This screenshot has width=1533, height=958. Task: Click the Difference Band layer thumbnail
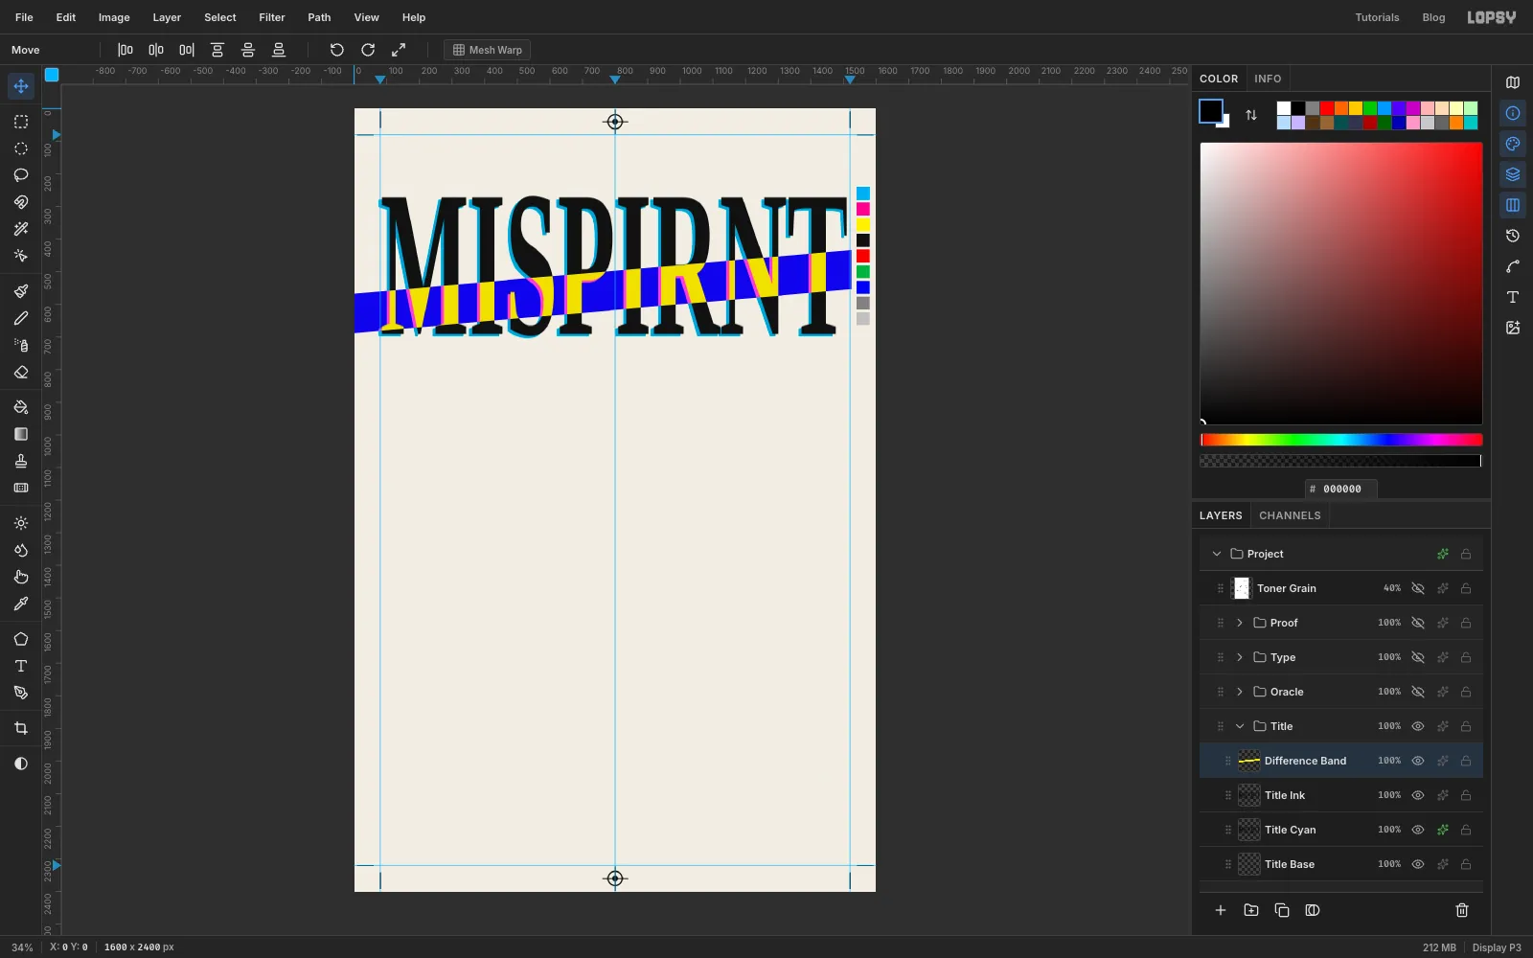[x=1249, y=761]
